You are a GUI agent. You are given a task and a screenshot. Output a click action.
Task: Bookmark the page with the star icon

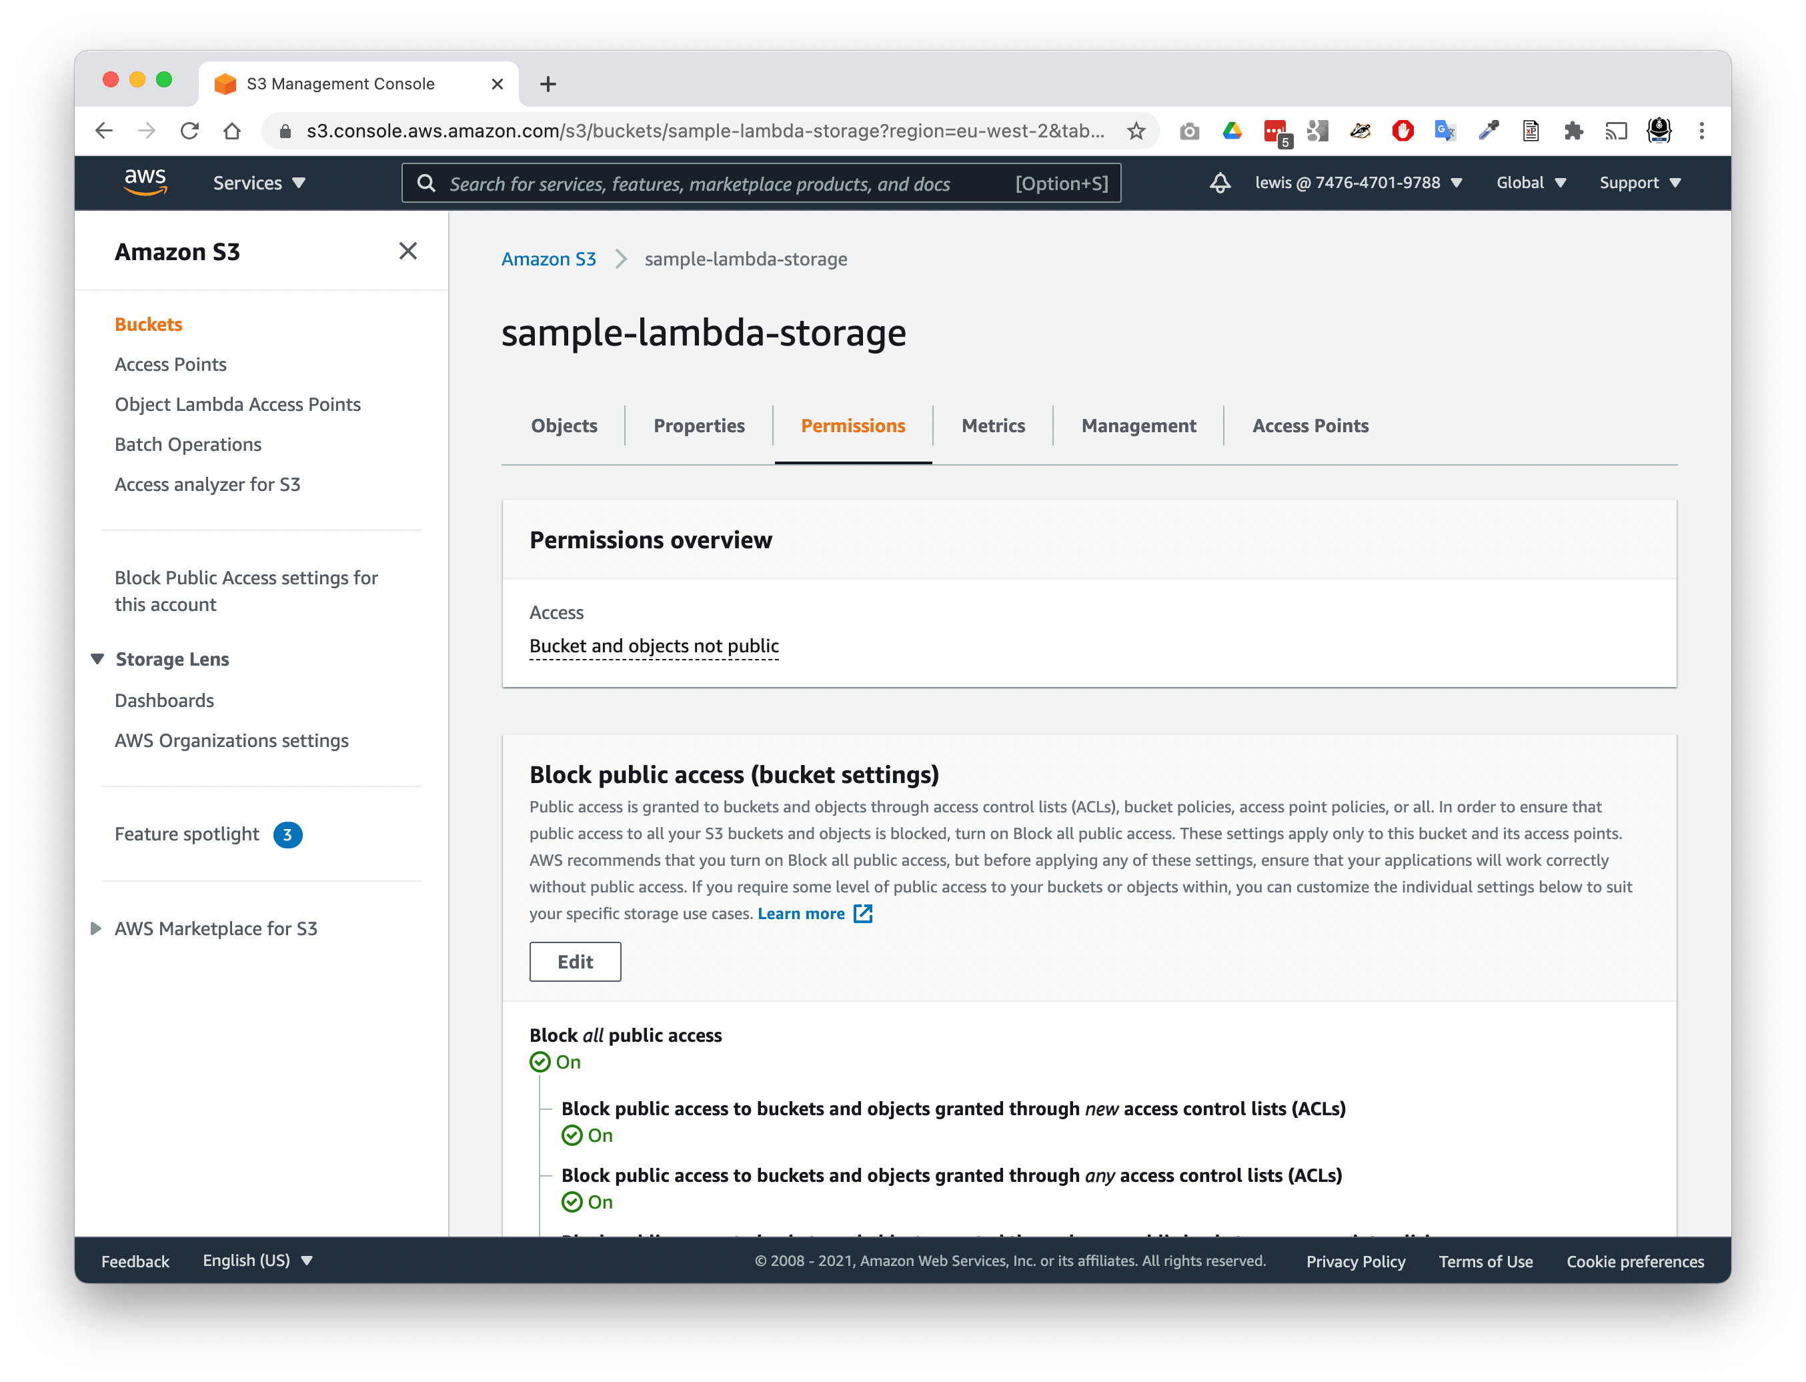coord(1135,131)
